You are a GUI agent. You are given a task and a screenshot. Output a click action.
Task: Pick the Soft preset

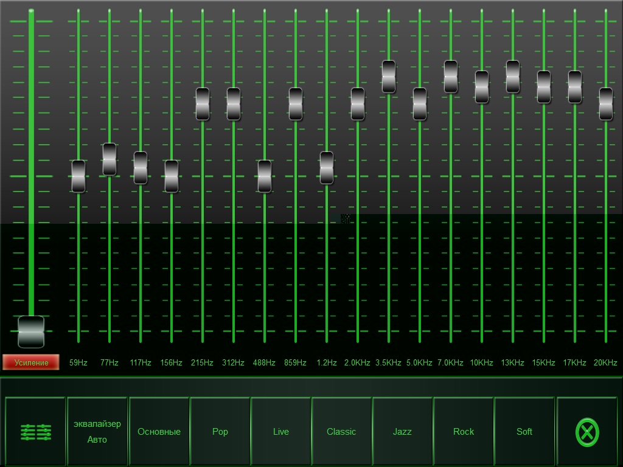coord(524,432)
